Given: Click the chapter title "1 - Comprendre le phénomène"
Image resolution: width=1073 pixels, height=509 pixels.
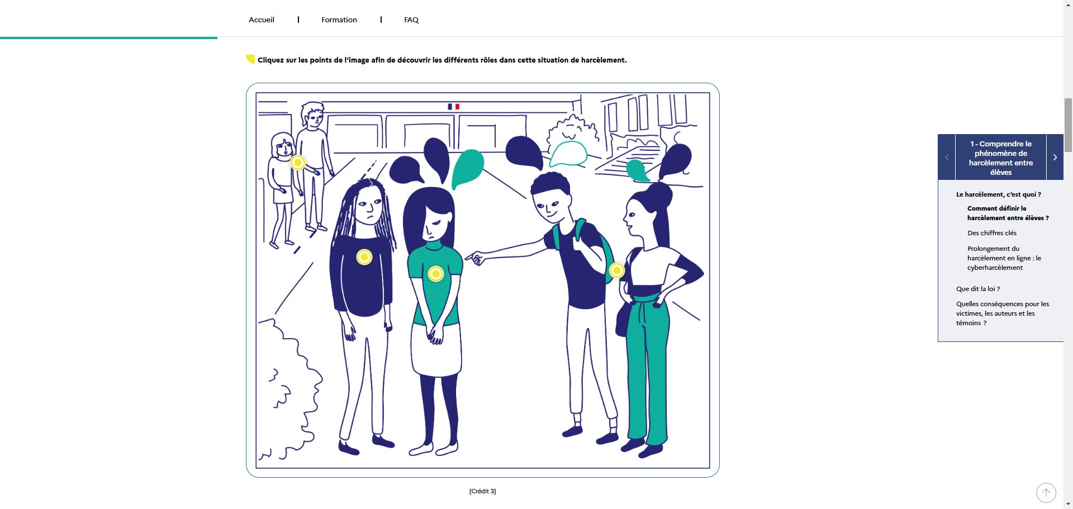Looking at the screenshot, I should [x=1000, y=158].
